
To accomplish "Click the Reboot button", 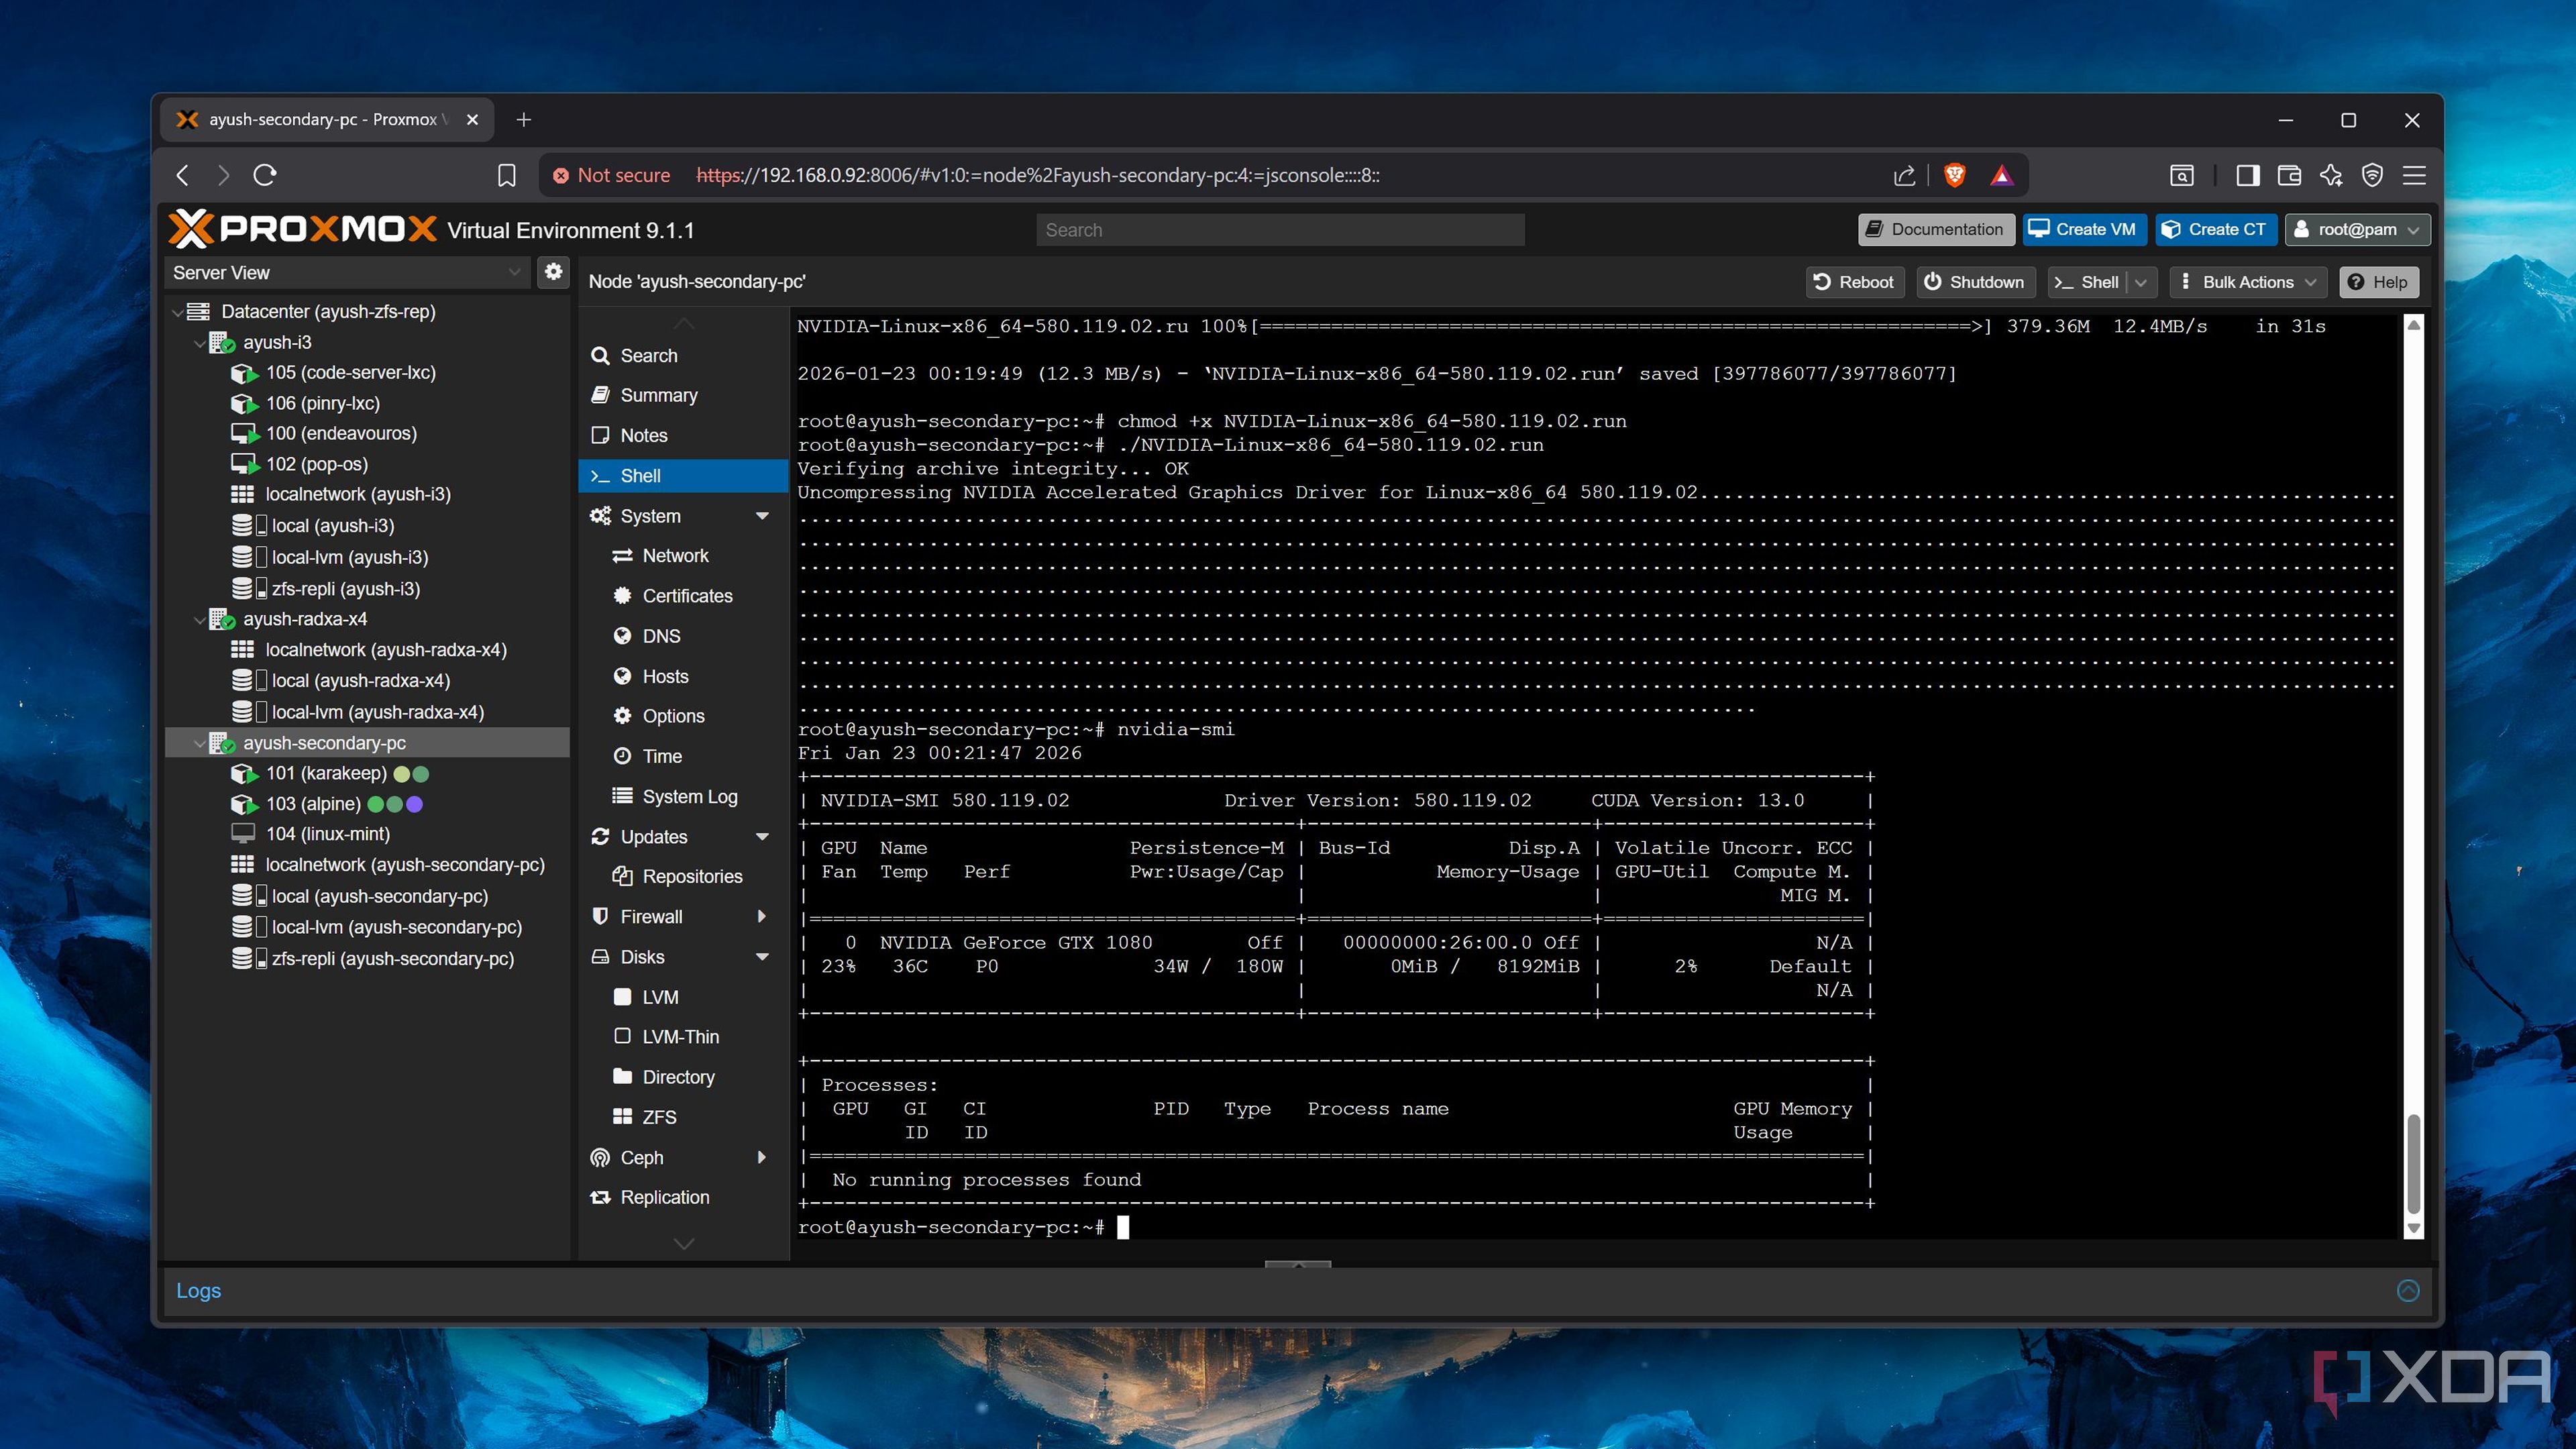I will 1854,282.
